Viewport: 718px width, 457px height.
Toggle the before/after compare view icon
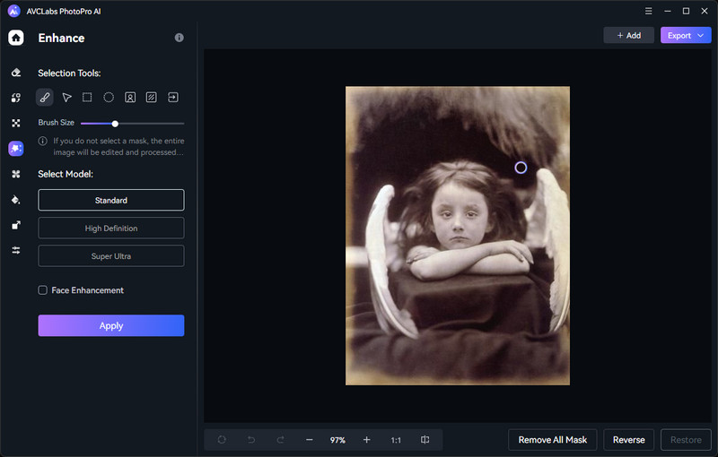425,440
